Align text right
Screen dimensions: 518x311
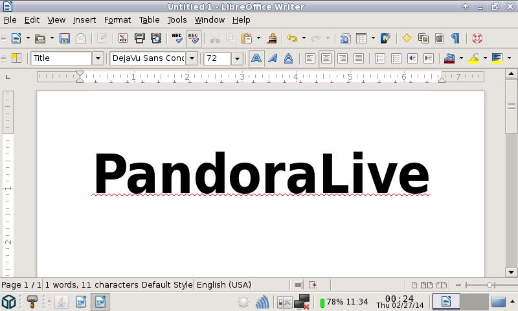pyautogui.click(x=343, y=58)
